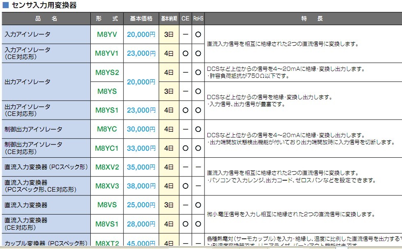Open the M8YS1 product link

click(107, 110)
